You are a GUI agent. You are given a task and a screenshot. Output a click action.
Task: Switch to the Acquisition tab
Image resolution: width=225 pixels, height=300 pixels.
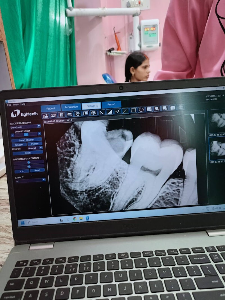[71, 107]
